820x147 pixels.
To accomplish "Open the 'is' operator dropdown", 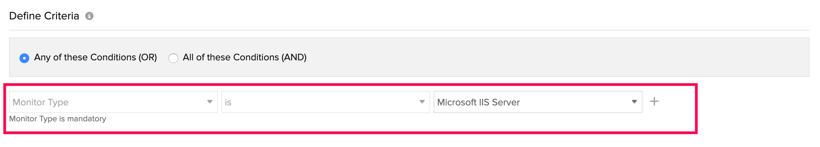I will pos(325,102).
